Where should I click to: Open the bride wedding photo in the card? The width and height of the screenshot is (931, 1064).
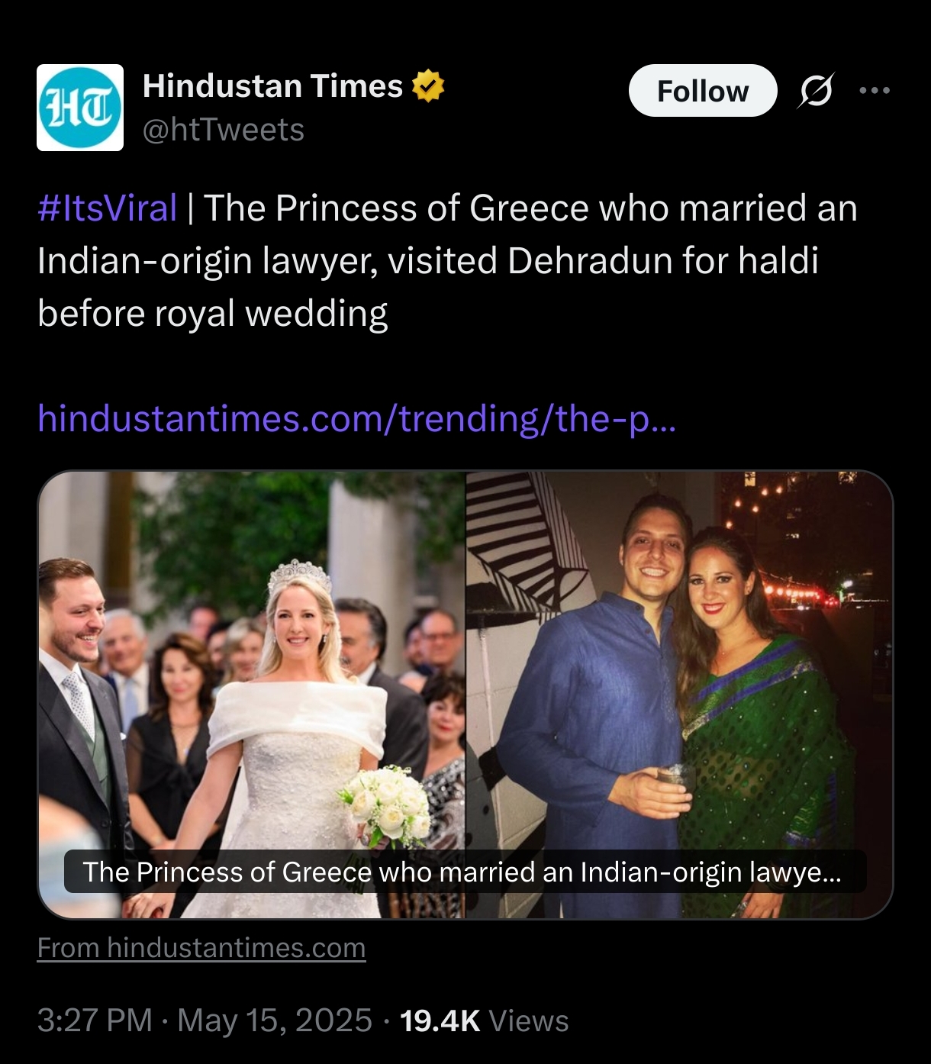click(252, 695)
